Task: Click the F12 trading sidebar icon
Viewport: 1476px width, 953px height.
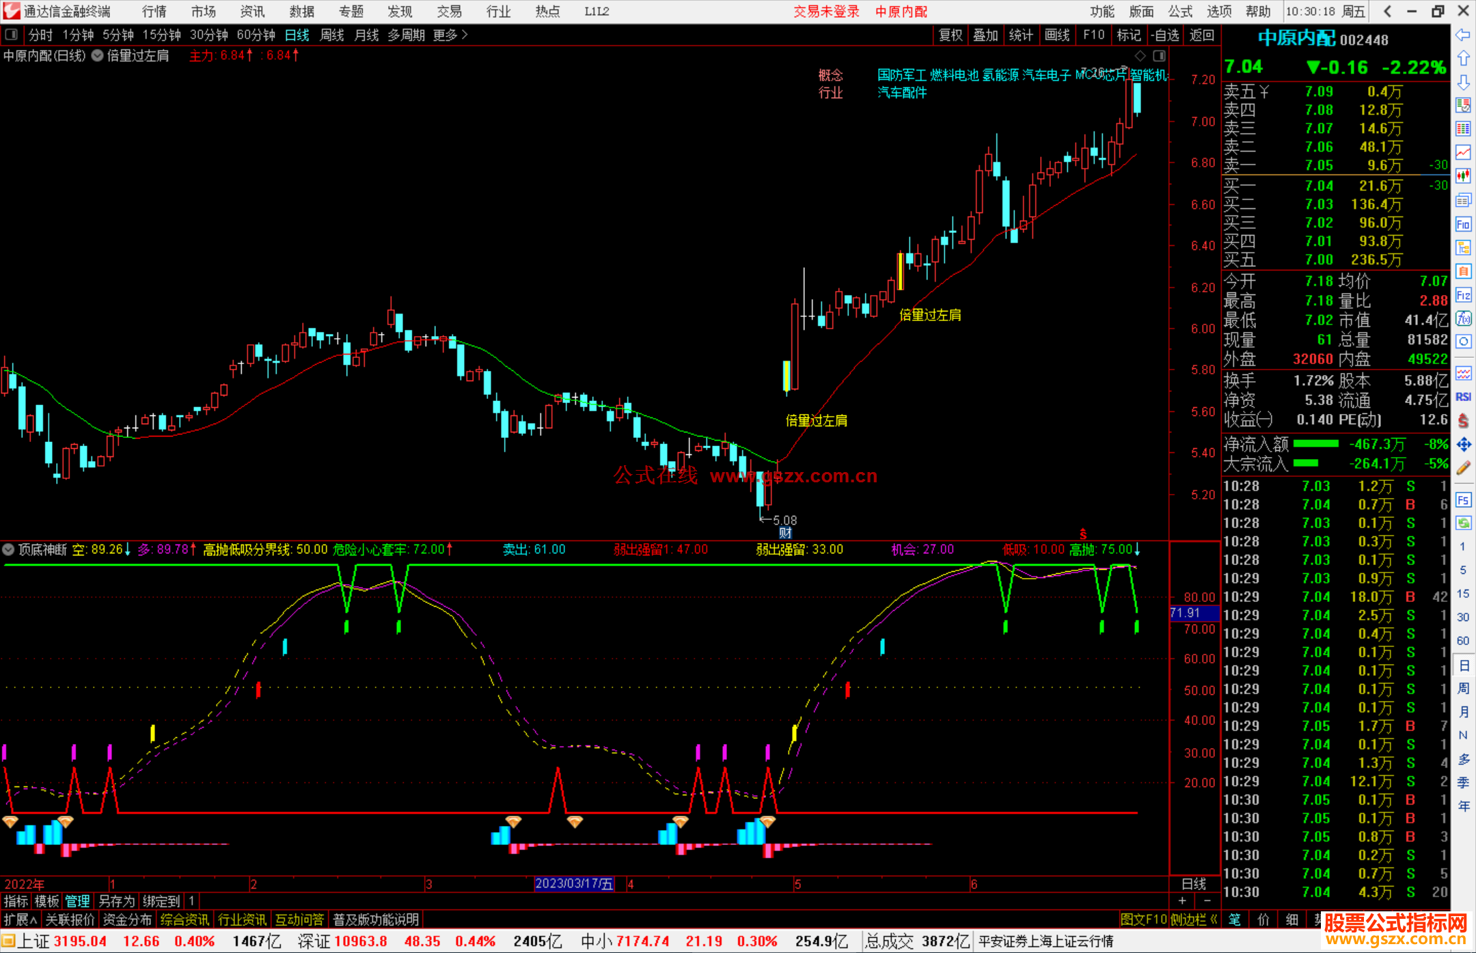Action: [1463, 295]
